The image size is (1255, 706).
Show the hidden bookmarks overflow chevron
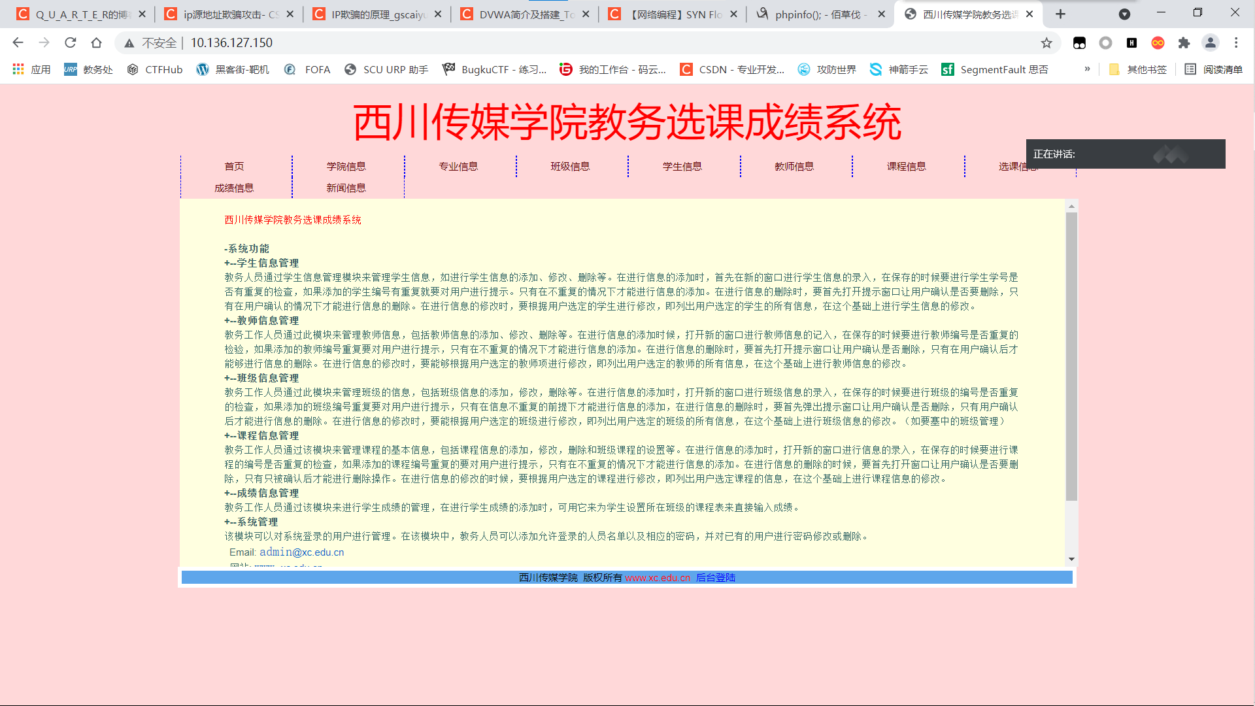pyautogui.click(x=1087, y=69)
